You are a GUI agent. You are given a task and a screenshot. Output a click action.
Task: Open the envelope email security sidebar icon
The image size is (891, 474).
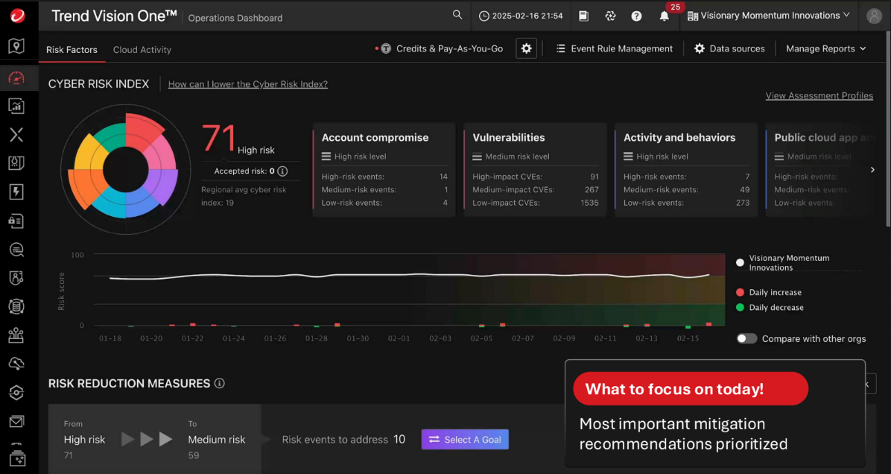click(16, 422)
